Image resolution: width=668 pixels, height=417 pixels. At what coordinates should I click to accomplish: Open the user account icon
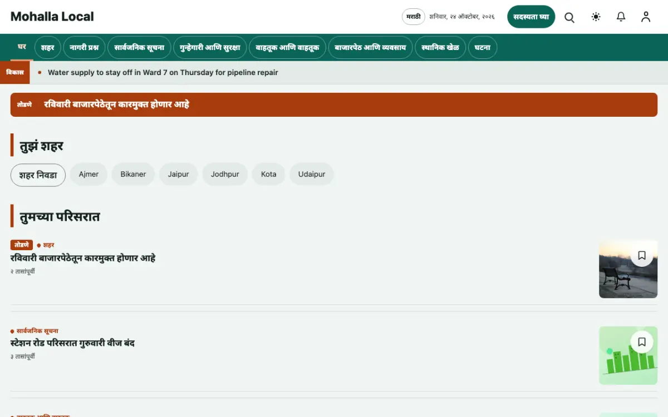coord(646,17)
